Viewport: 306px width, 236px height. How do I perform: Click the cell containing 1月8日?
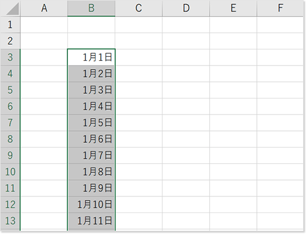(x=91, y=172)
